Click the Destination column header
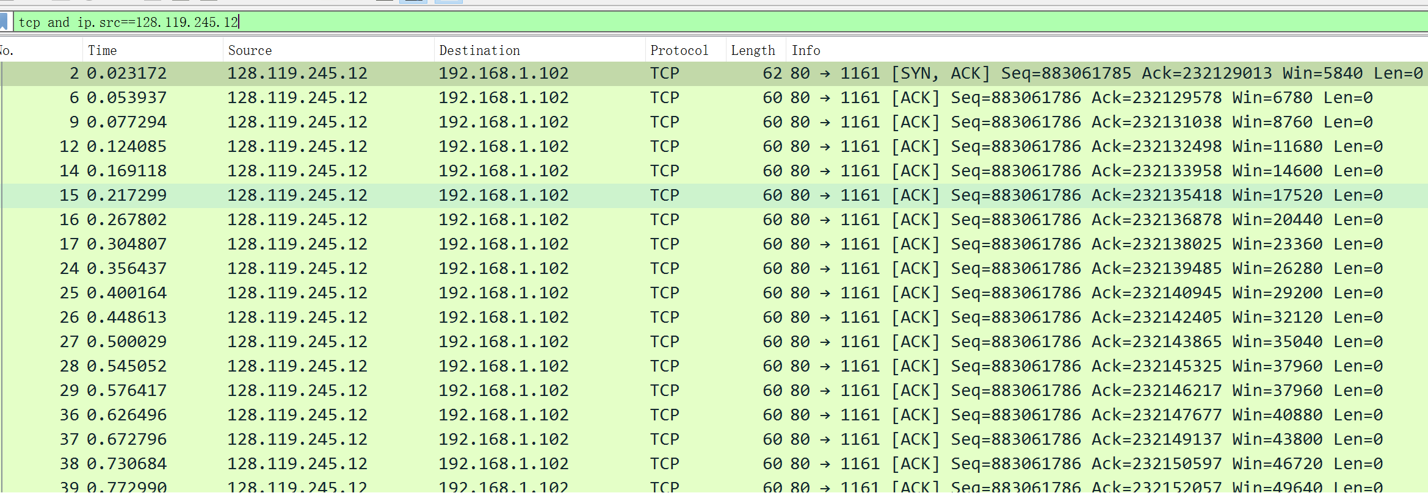The width and height of the screenshot is (1428, 493). coord(480,51)
